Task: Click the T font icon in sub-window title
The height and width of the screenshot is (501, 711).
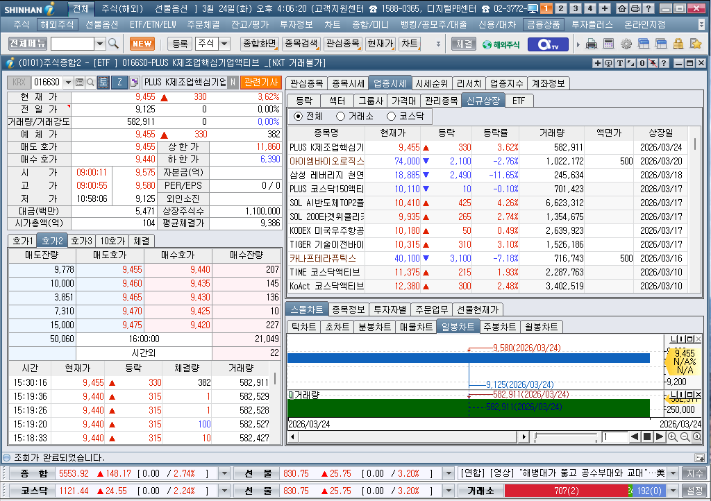Action: pyautogui.click(x=620, y=63)
